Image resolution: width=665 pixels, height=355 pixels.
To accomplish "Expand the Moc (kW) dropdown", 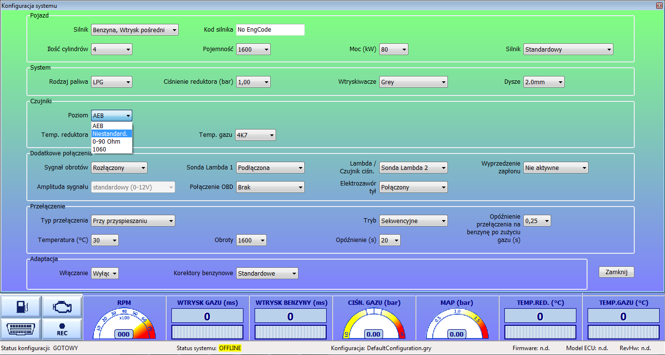I will [x=394, y=49].
